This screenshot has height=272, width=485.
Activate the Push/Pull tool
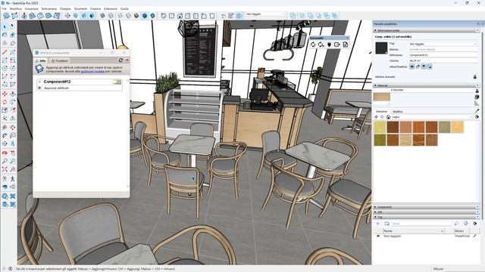pyautogui.click(x=13, y=94)
